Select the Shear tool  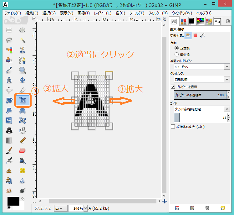pos(9,110)
